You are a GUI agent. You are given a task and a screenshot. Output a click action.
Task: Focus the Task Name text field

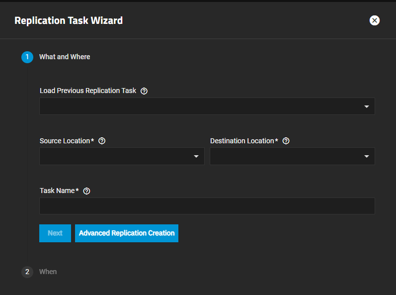pyautogui.click(x=207, y=206)
